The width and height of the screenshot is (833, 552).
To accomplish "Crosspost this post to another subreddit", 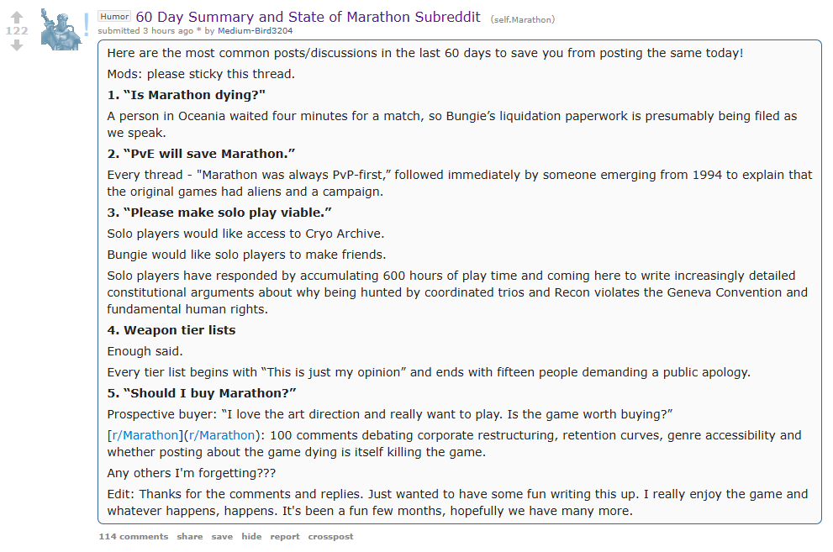I will point(330,537).
